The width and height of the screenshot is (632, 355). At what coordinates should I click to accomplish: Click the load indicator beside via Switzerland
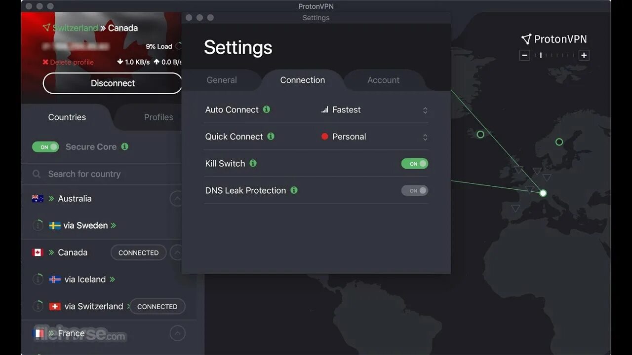(x=38, y=306)
